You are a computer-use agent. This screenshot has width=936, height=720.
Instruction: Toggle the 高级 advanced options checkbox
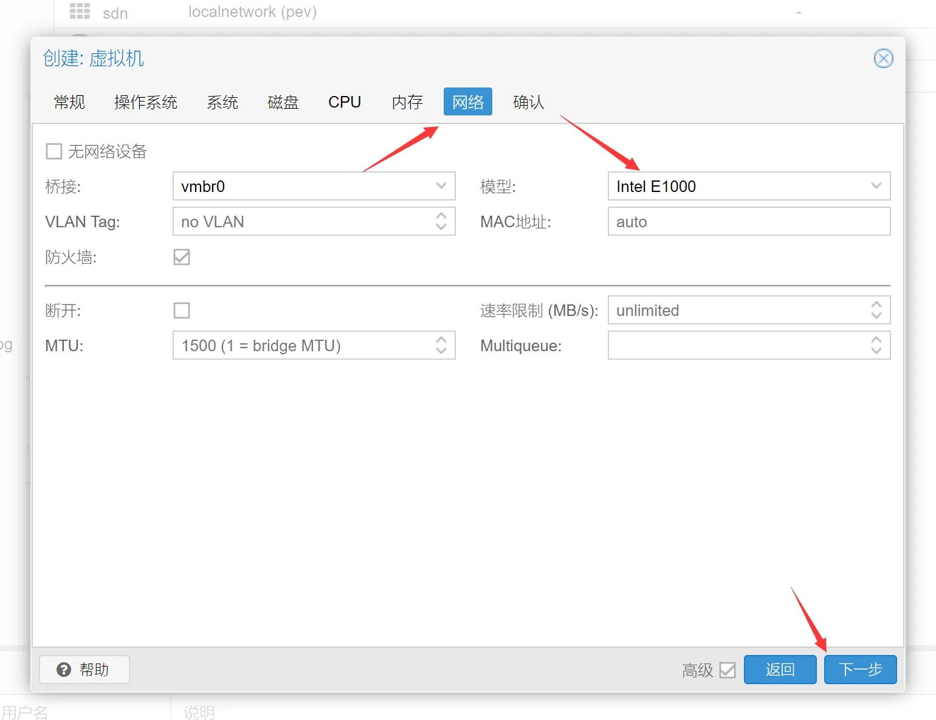click(728, 670)
